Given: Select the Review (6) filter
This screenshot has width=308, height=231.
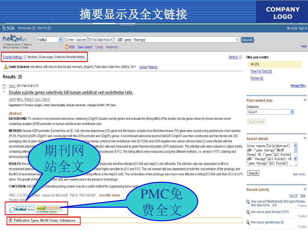Looking at the screenshot, I should pyautogui.click(x=257, y=78).
